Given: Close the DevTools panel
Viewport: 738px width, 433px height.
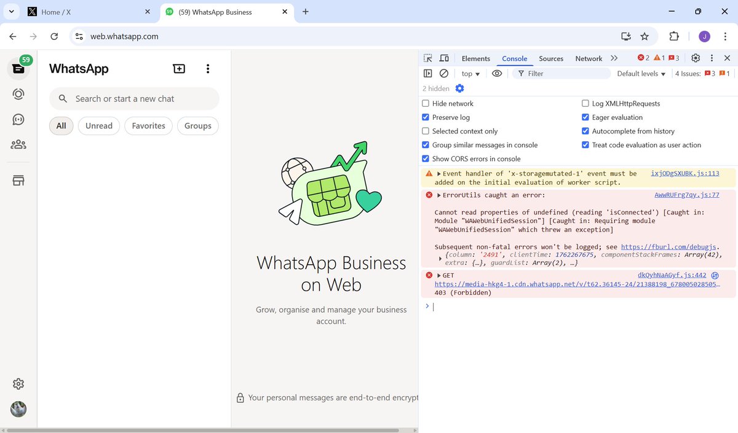Looking at the screenshot, I should [x=727, y=58].
